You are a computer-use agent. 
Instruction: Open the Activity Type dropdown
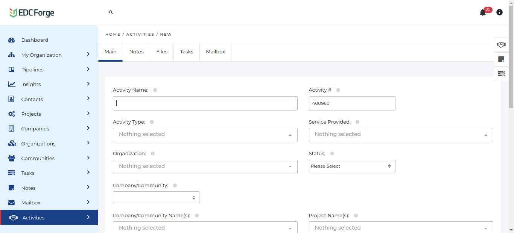pos(205,135)
